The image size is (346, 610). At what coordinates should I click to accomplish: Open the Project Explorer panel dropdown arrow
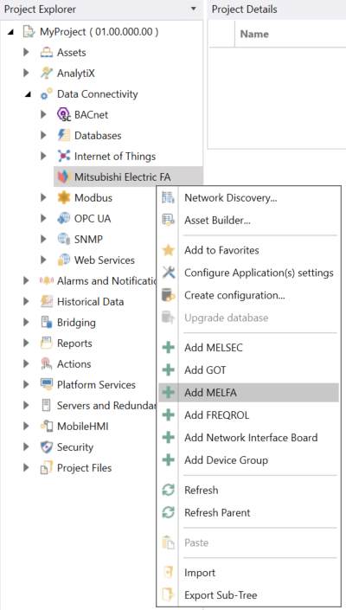point(194,9)
